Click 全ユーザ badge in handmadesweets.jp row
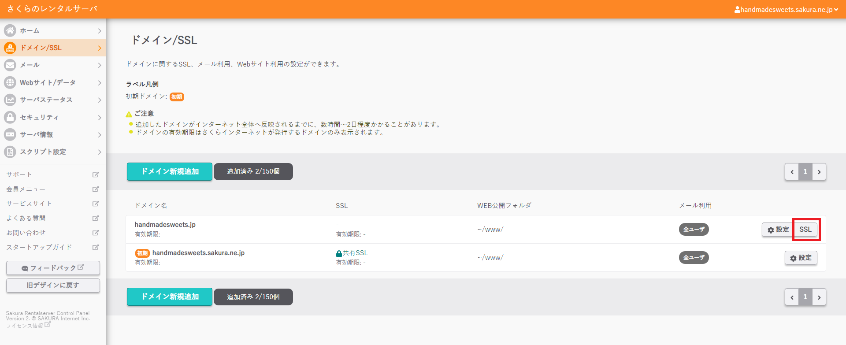This screenshot has width=846, height=345. pyautogui.click(x=694, y=229)
